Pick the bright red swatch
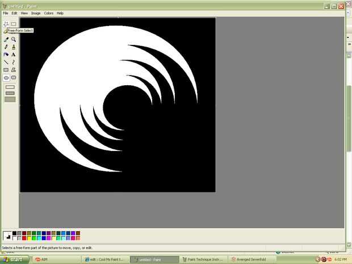The height and width of the screenshot is (264, 352). tap(24, 238)
